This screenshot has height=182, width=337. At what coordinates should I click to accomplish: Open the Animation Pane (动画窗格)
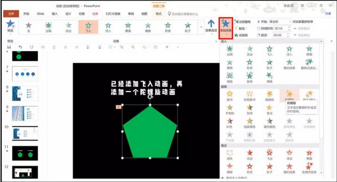243,22
